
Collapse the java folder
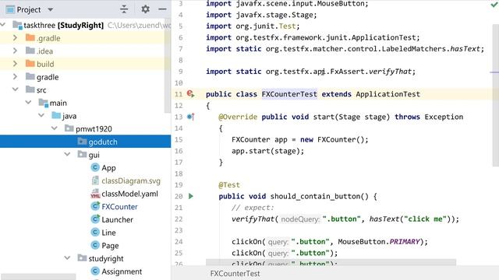tap(41, 116)
